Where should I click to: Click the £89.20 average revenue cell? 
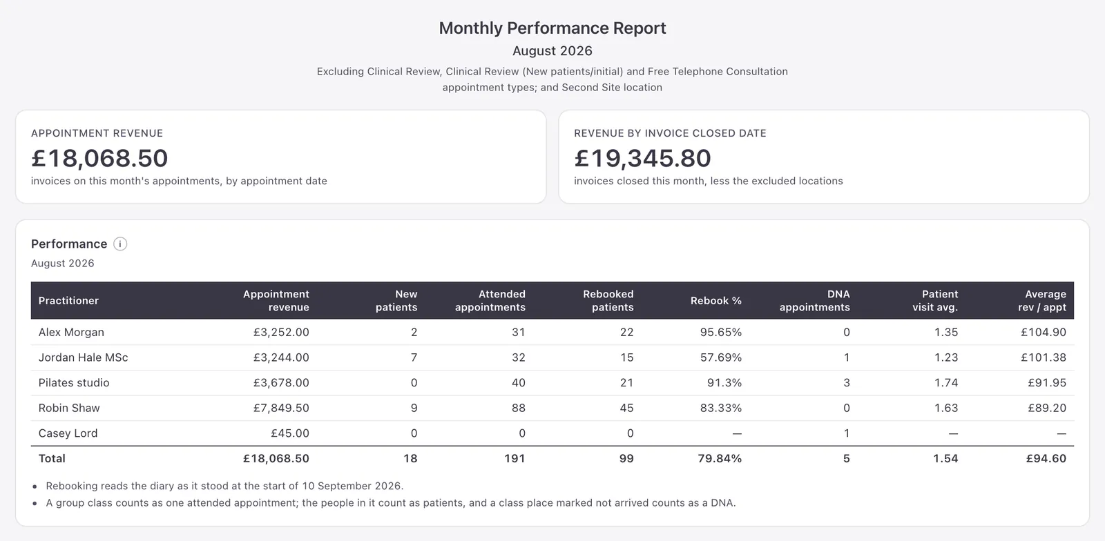click(x=1047, y=408)
